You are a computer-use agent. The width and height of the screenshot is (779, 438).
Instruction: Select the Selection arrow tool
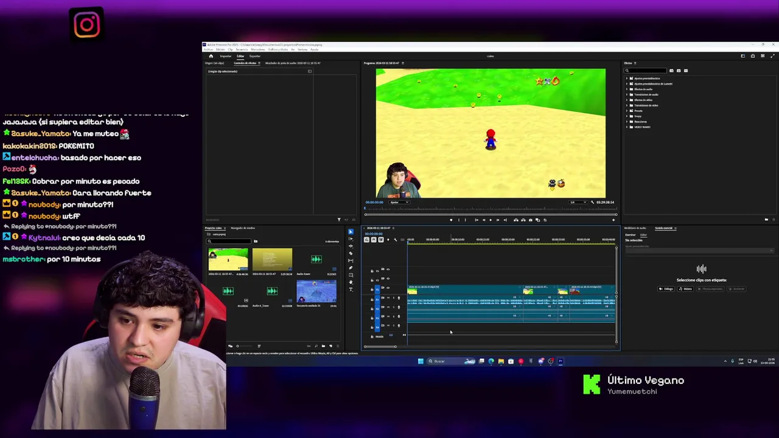pyautogui.click(x=351, y=232)
